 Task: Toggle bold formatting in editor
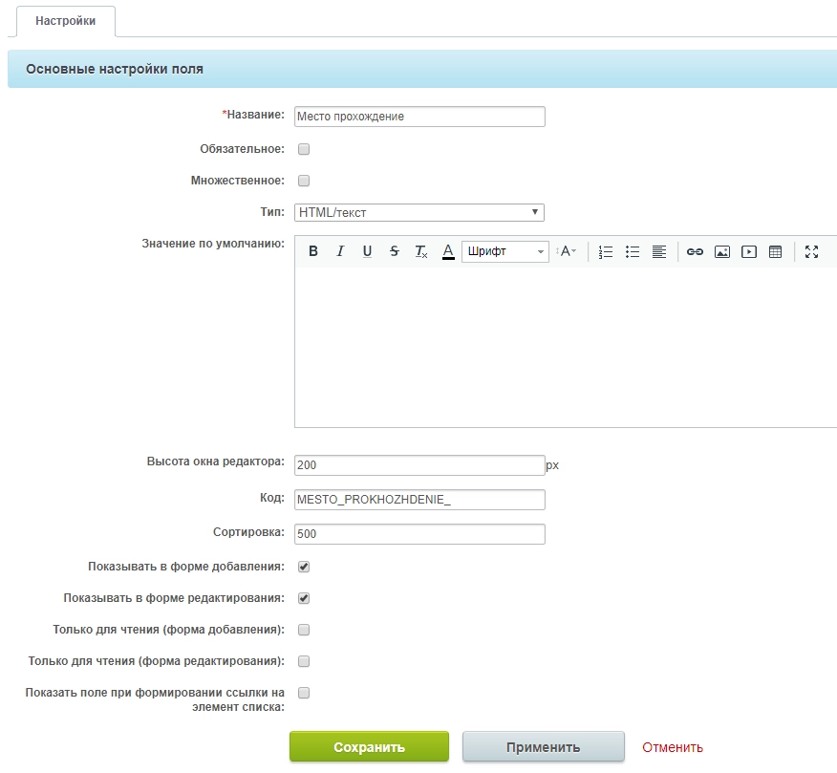click(312, 251)
